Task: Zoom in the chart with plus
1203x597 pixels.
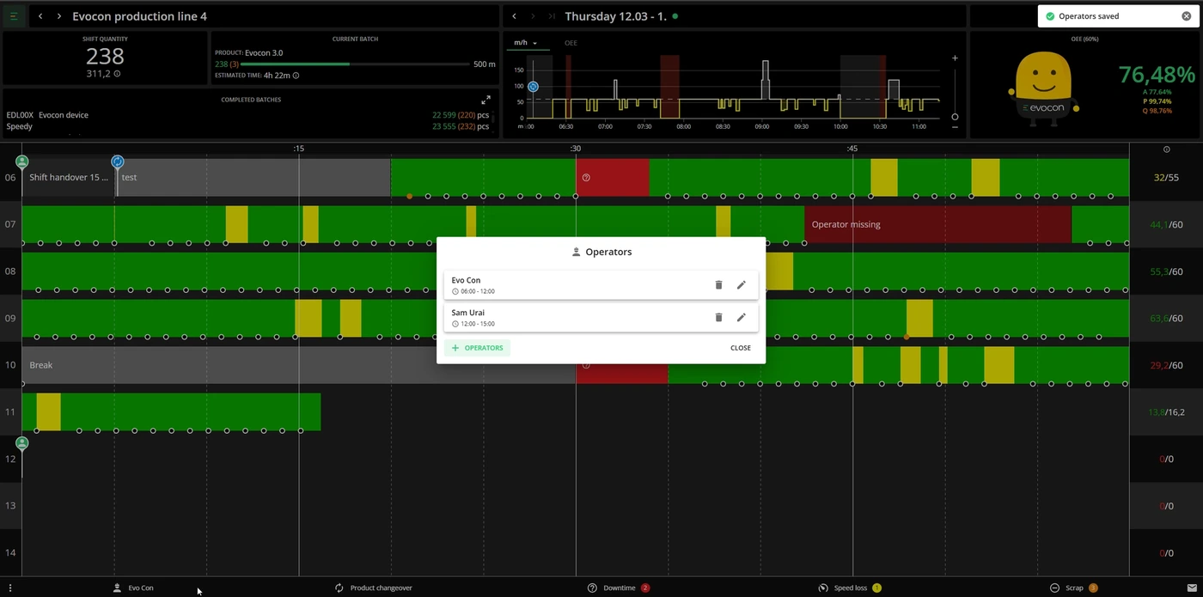Action: coord(955,58)
